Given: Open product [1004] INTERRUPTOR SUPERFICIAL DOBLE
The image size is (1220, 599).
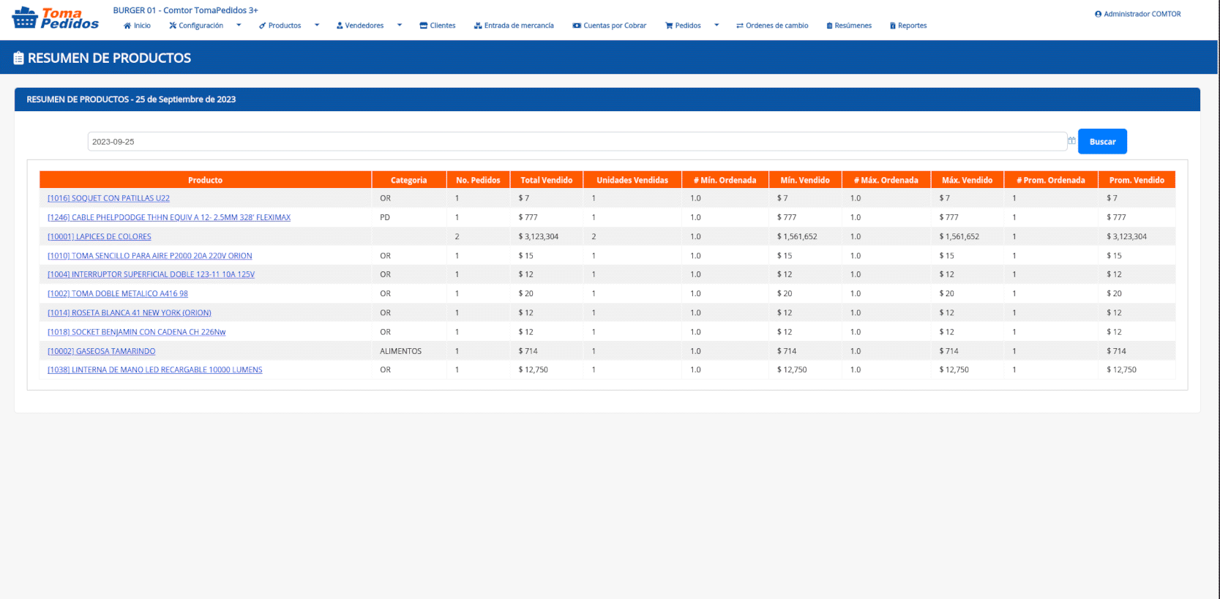Looking at the screenshot, I should coord(151,274).
